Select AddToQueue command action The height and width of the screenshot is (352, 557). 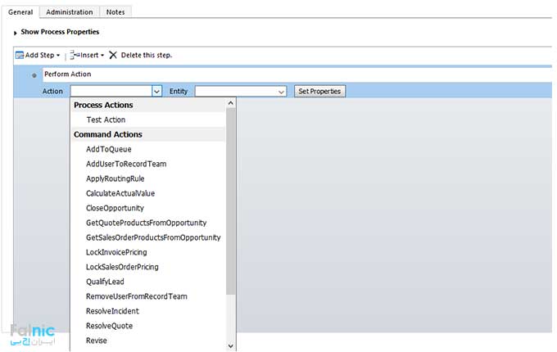coord(108,149)
